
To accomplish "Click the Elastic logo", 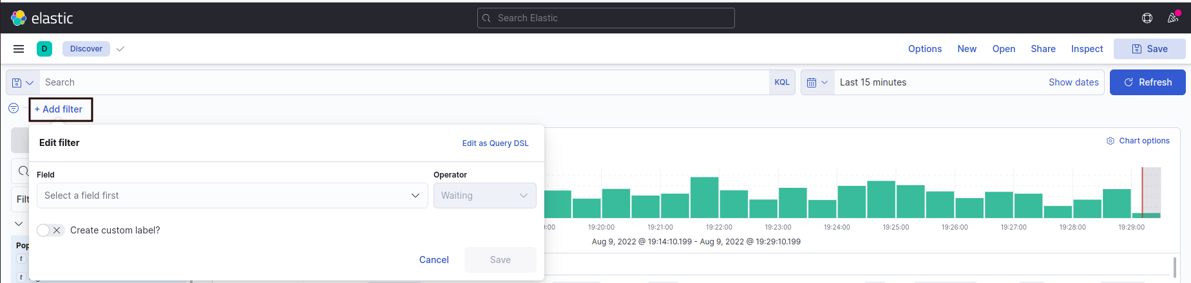I will [42, 18].
